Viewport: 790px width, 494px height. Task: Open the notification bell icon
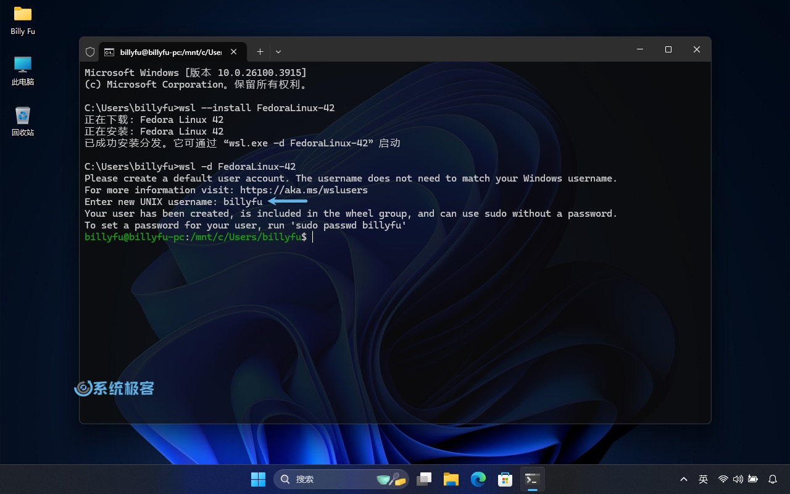pos(773,479)
